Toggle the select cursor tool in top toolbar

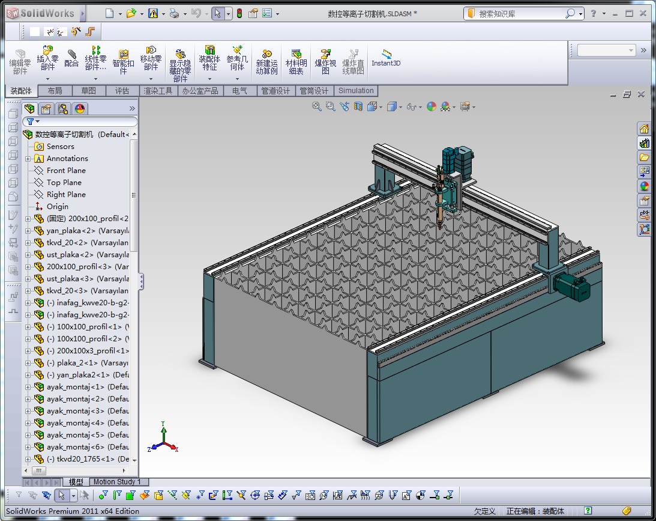217,13
